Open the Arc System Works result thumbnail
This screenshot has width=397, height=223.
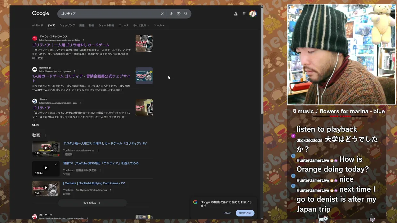144,43
